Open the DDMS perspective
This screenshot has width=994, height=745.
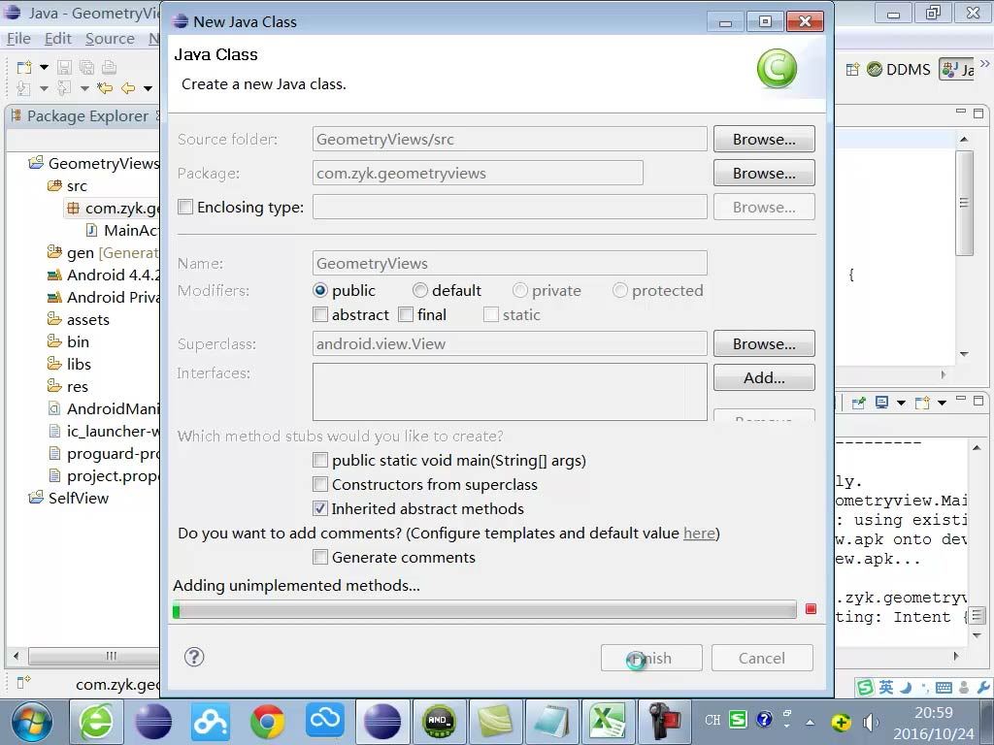pyautogui.click(x=899, y=70)
